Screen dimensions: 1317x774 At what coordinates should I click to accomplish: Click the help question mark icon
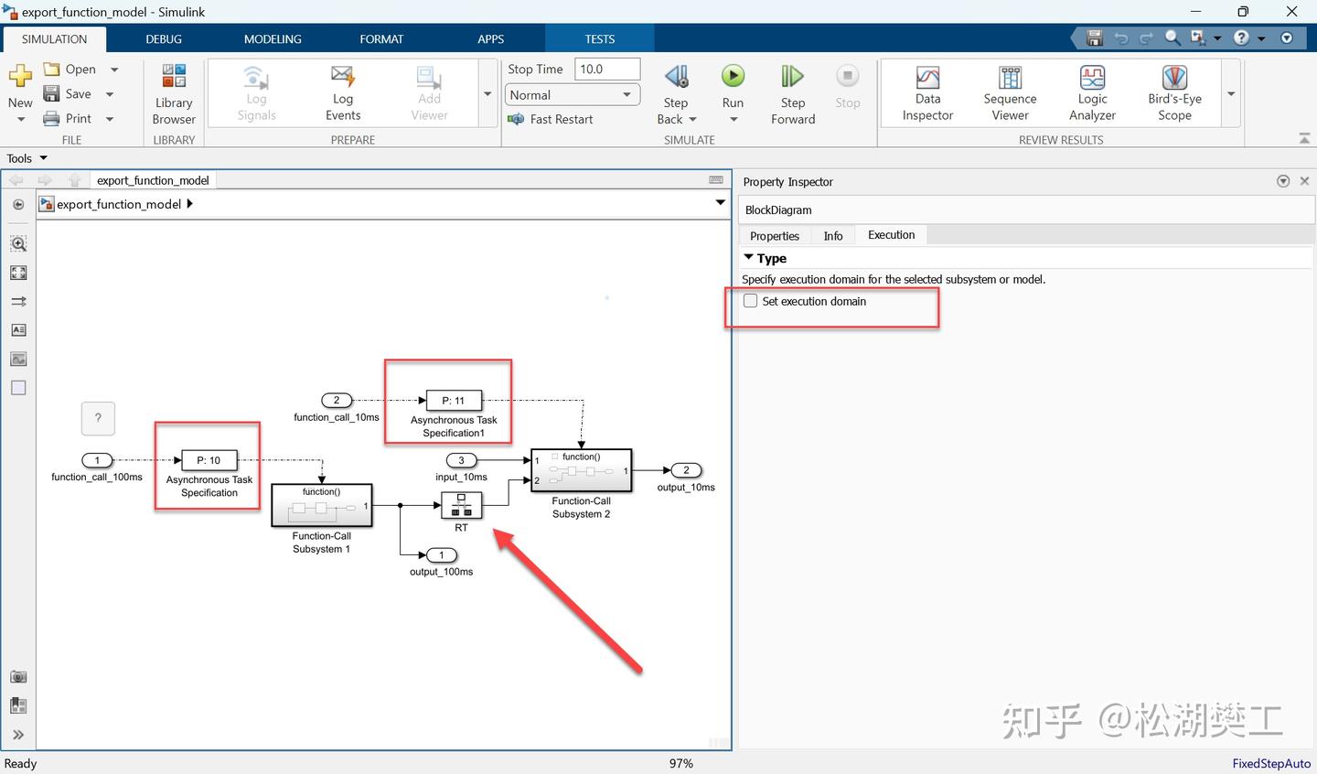click(1241, 38)
